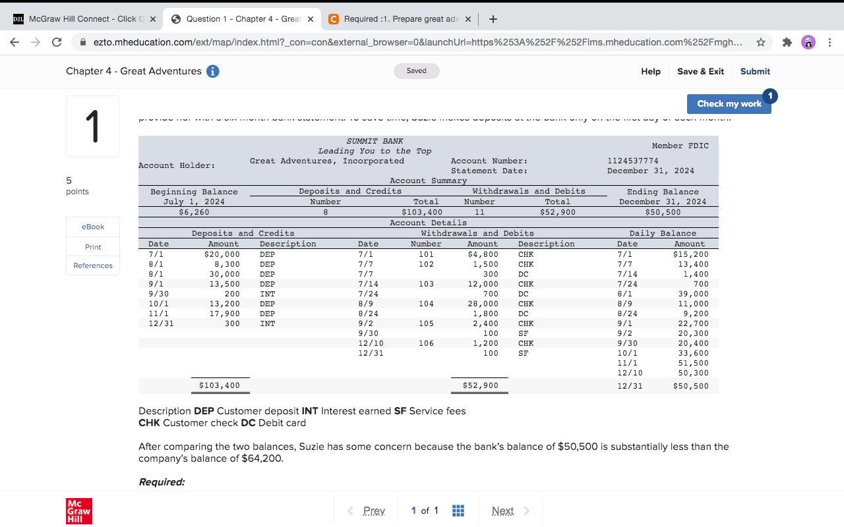Click the browser back arrow

15,42
